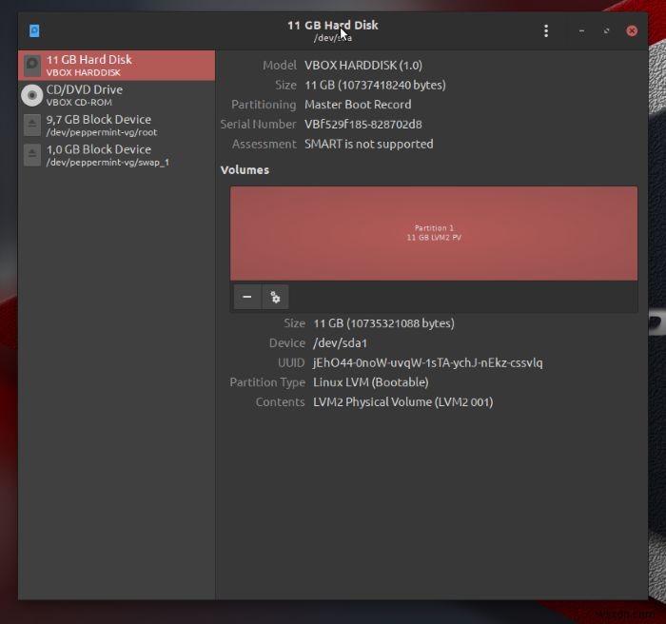666x624 pixels.
Task: Click the Linux LVM (Bootable) partition type
Action: point(371,382)
